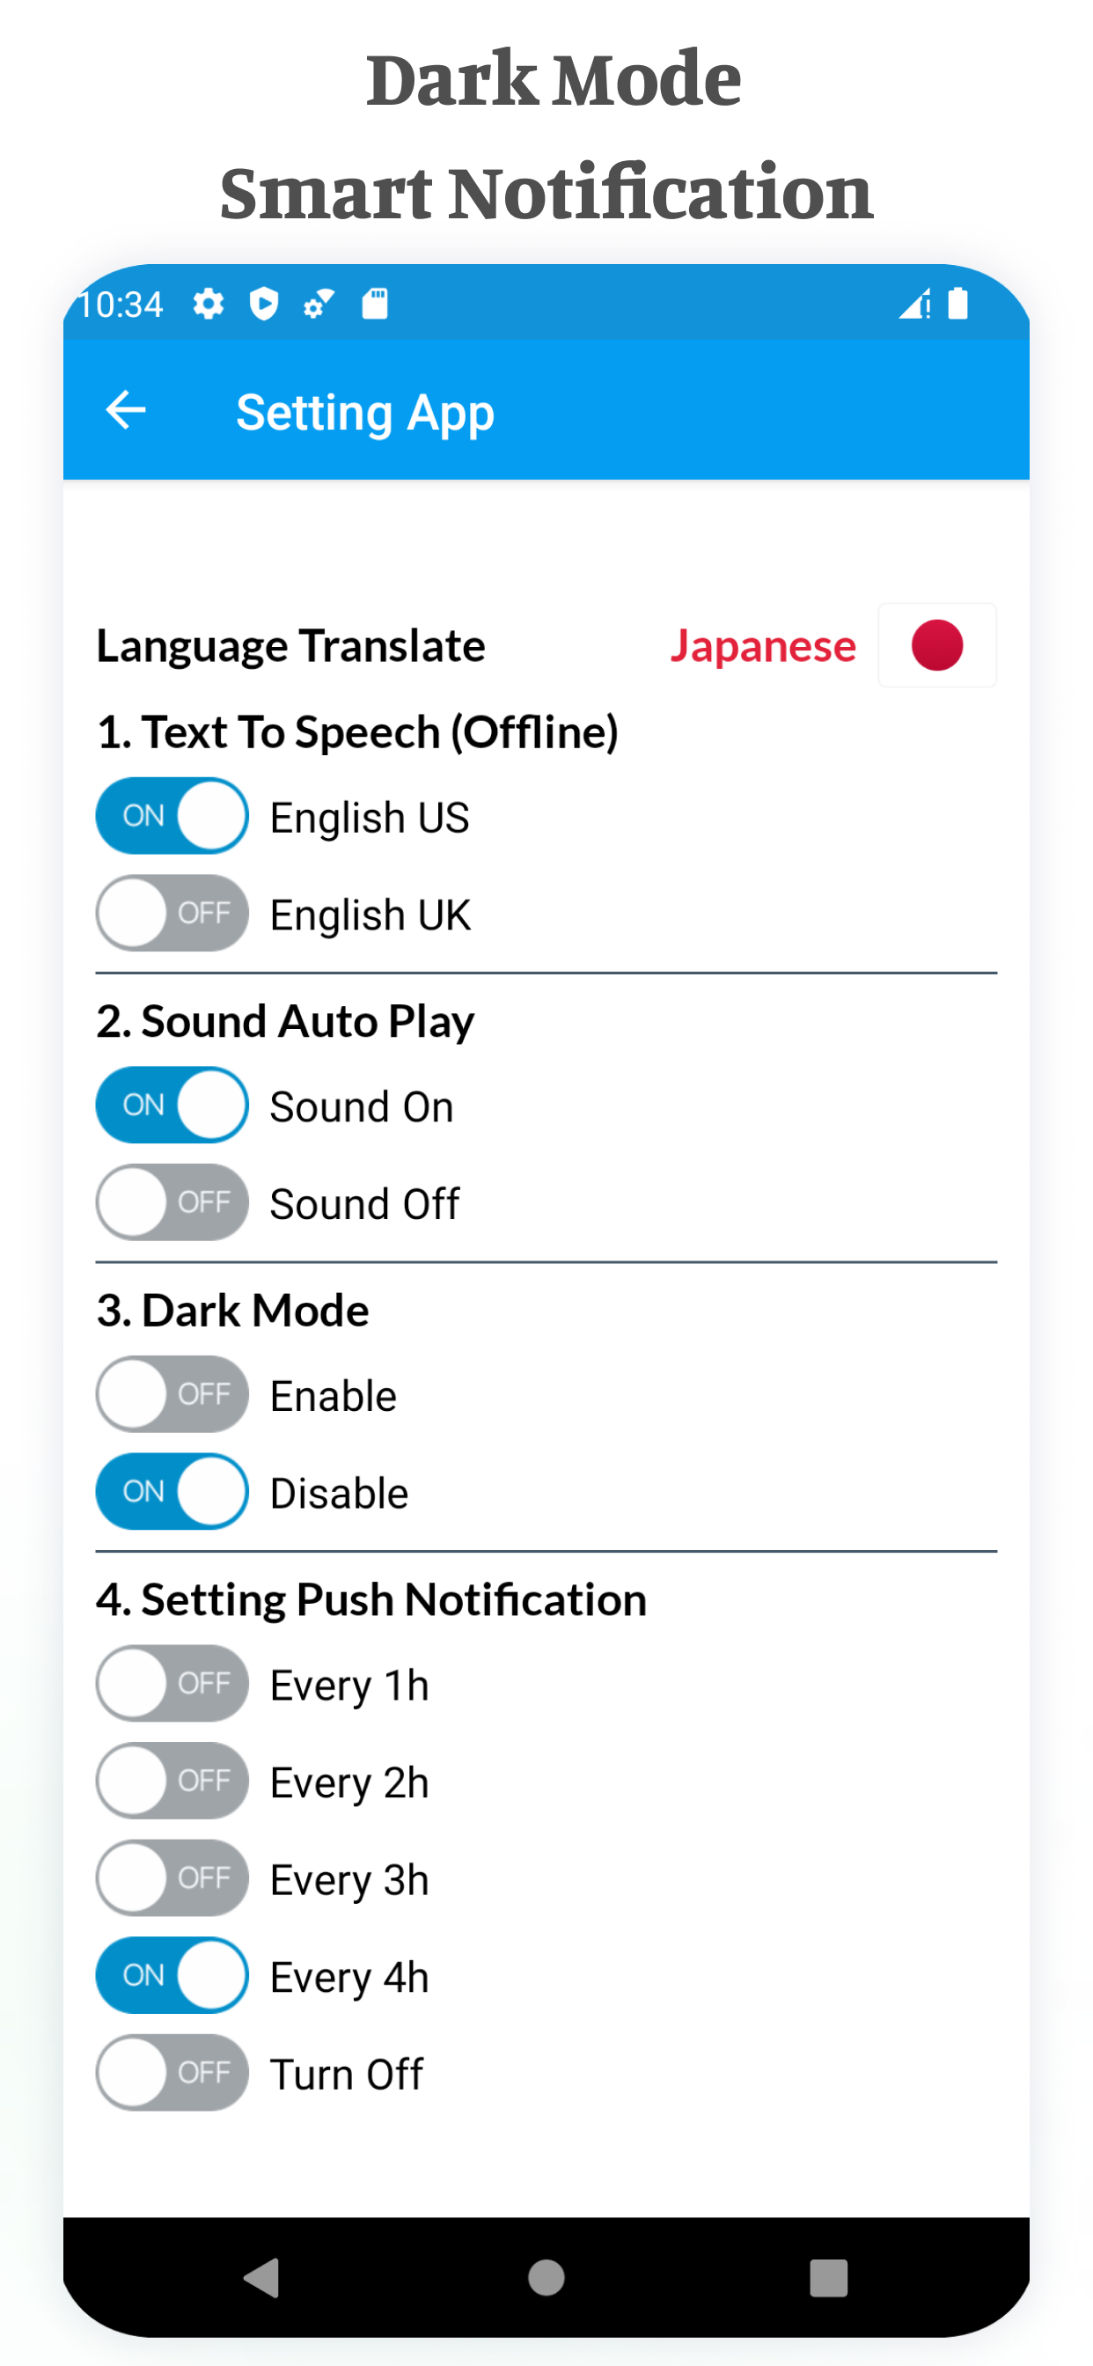Tap the Japanese flag icon
1093x2366 pixels.
pos(936,645)
